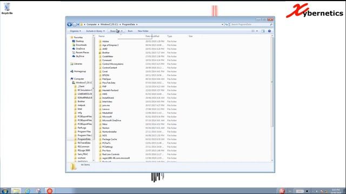Open the view options dropdown arrow
This screenshot has height=194, width=346.
[257, 31]
